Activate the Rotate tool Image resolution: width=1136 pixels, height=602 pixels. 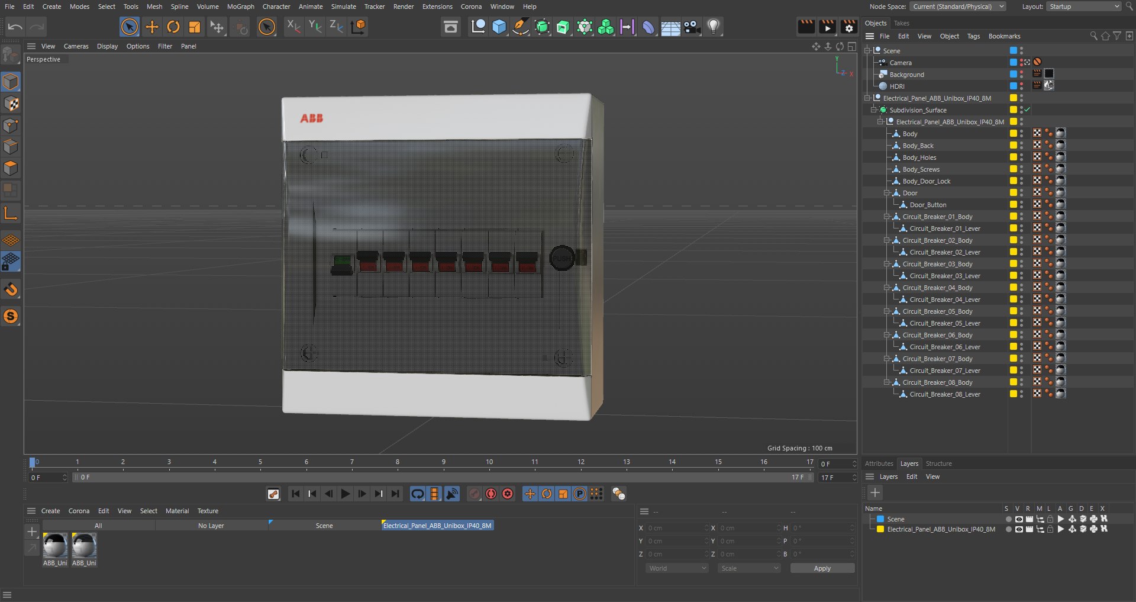coord(173,27)
